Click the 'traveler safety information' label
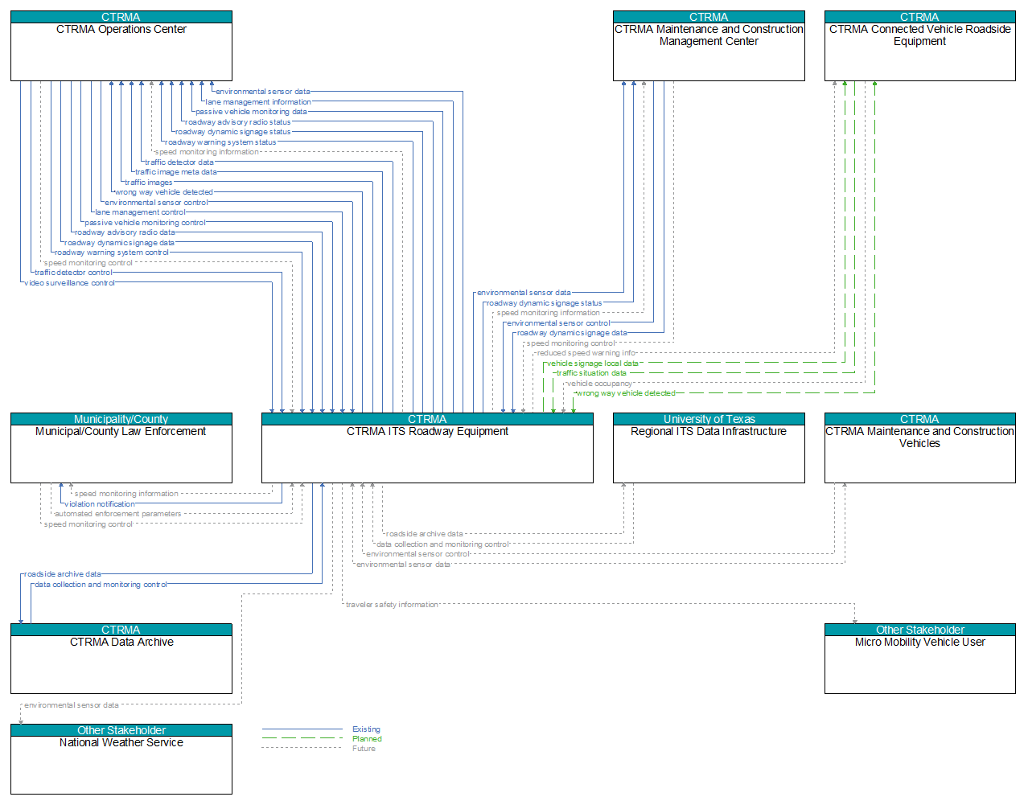 [393, 605]
